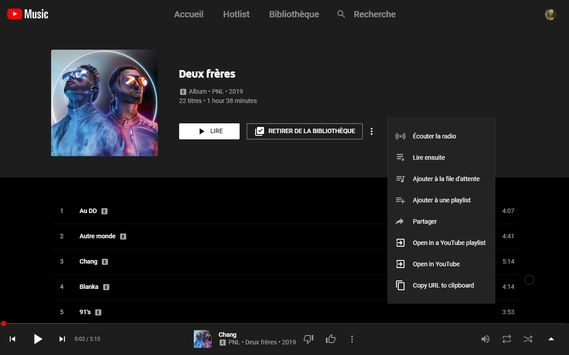
Task: Open the user account avatar
Action: (551, 14)
